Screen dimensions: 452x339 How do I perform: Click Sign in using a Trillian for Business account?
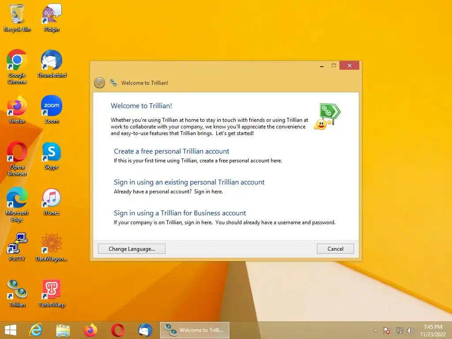[x=180, y=213]
